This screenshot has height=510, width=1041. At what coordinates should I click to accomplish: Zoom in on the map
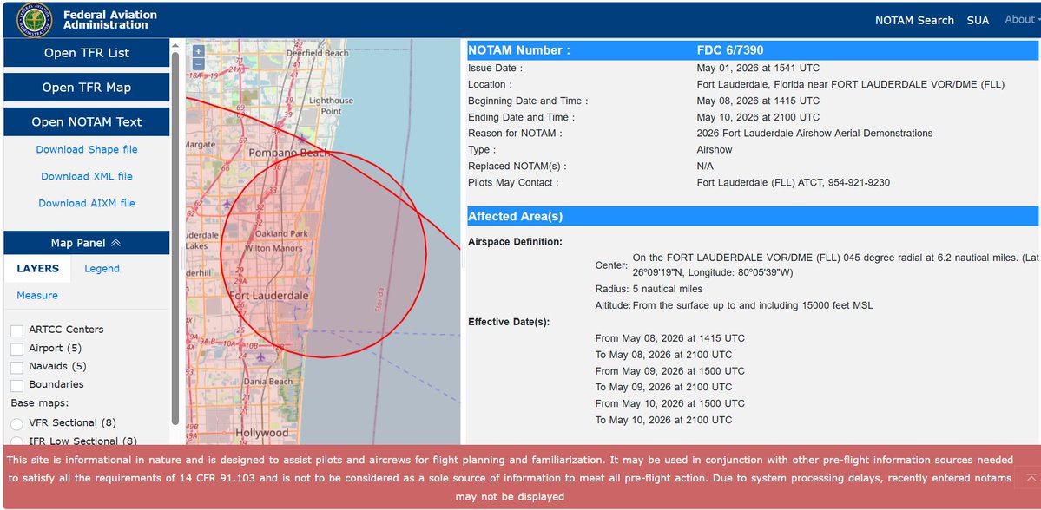[x=198, y=52]
